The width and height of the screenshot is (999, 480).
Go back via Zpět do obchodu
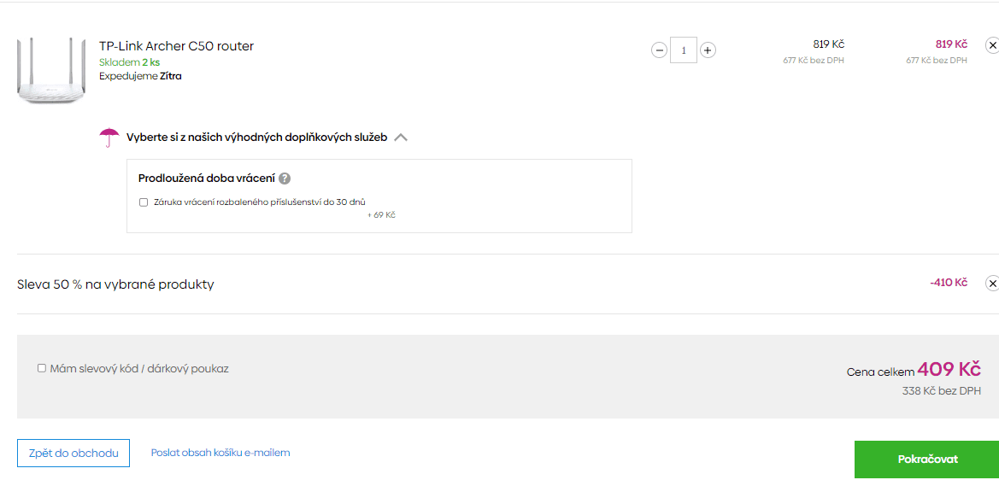tap(73, 454)
